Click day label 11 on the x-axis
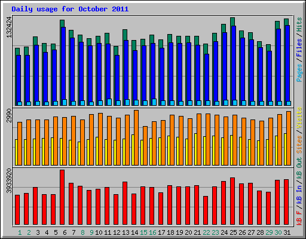 108,232
